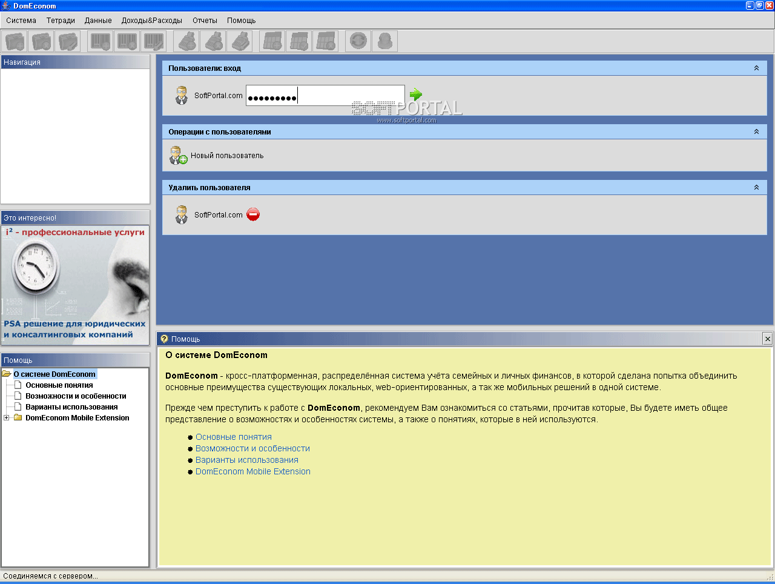Open the Тетради menu
The height and width of the screenshot is (584, 775).
[61, 21]
